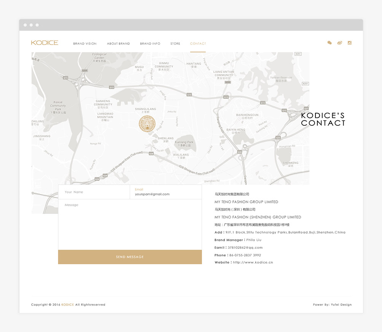Image resolution: width=382 pixels, height=332 pixels.
Task: Click the KODICE link in footer copyright
Action: pos(68,305)
